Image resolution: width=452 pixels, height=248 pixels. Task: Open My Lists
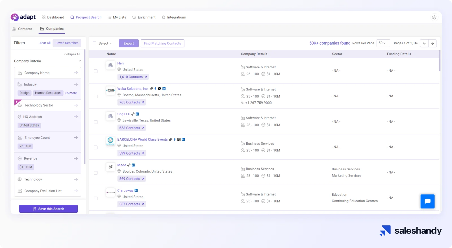[x=117, y=17]
